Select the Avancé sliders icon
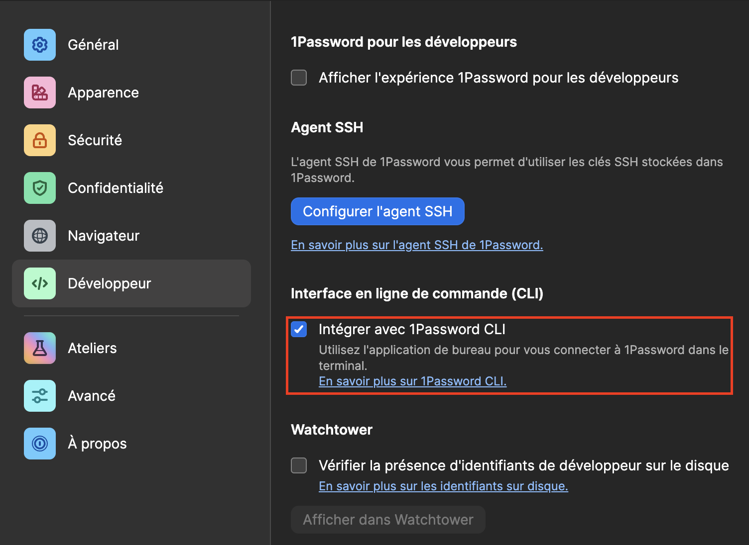 tap(39, 396)
